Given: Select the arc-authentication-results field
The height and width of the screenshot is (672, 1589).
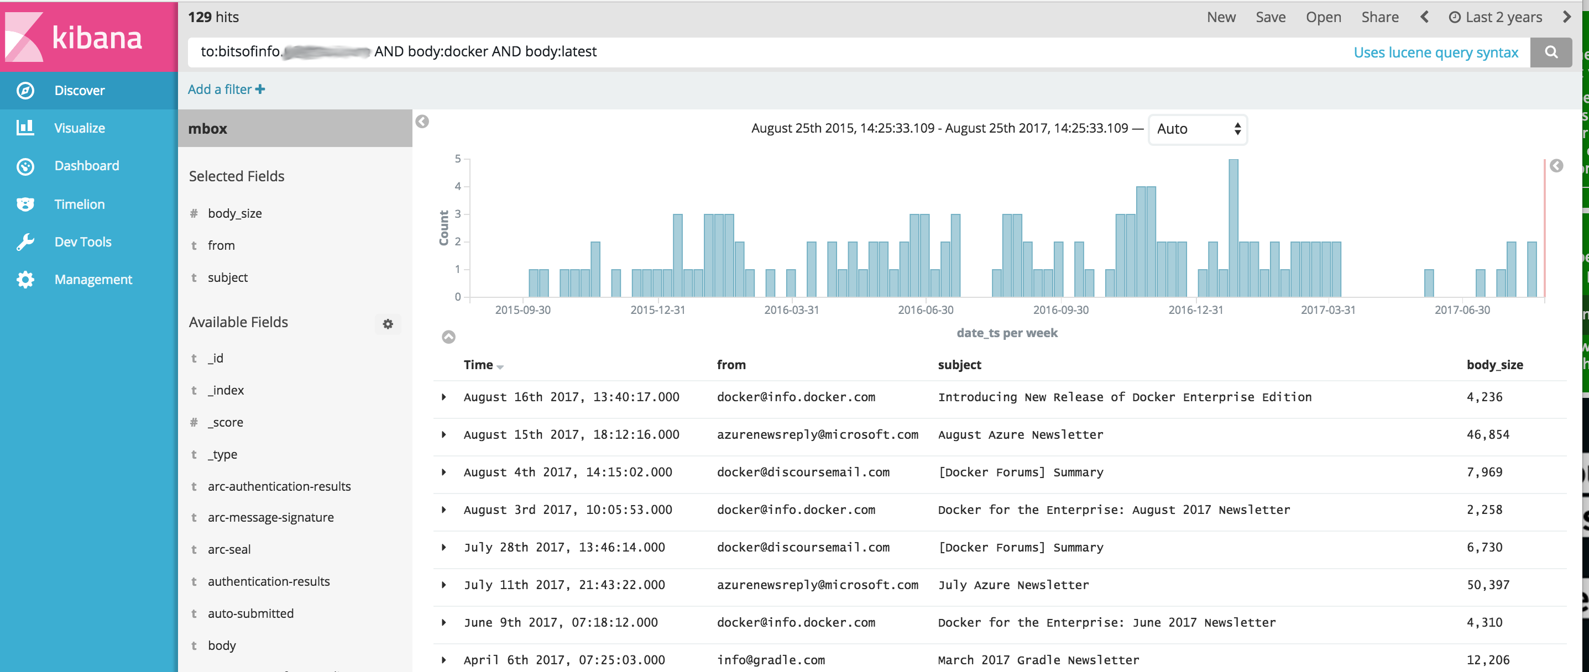Looking at the screenshot, I should coord(279,486).
